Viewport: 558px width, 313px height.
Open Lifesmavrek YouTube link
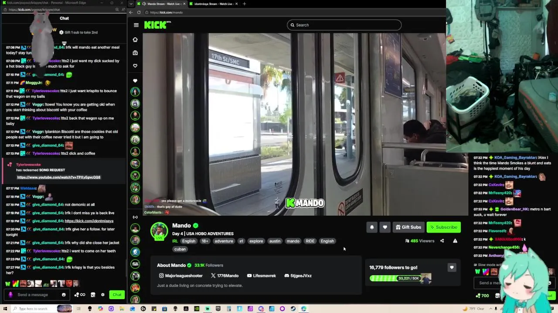[x=261, y=276]
